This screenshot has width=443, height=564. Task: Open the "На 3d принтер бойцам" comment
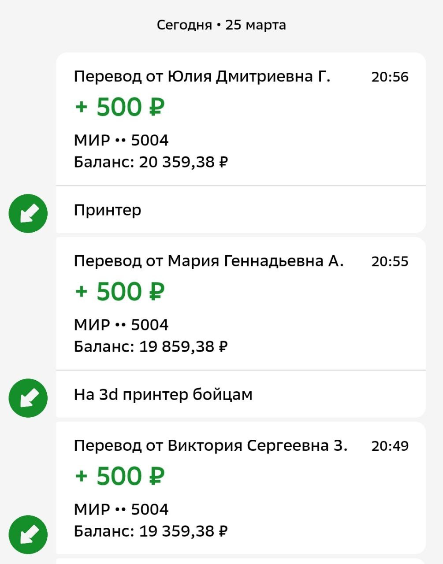pos(163,394)
